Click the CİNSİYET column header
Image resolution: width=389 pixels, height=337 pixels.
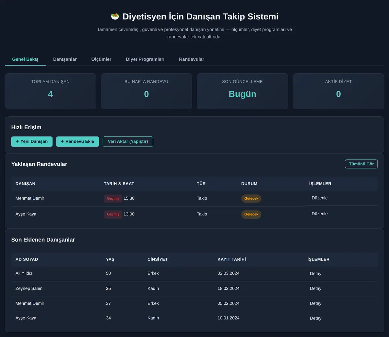click(x=158, y=259)
